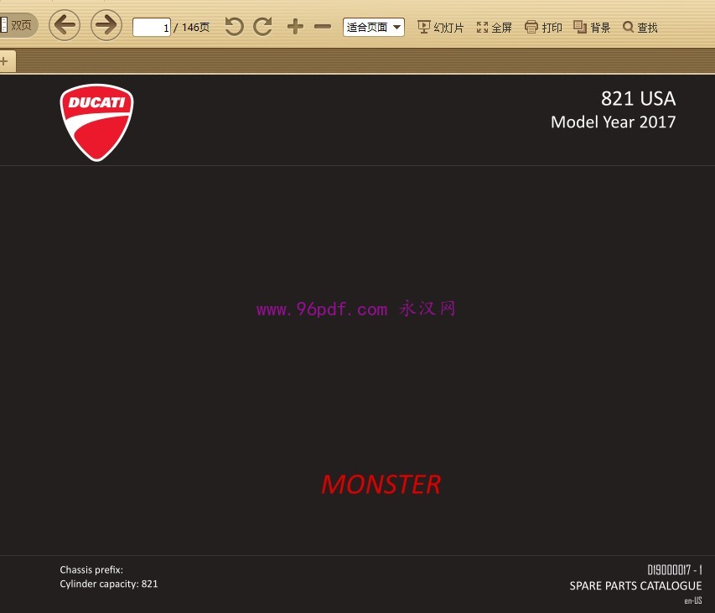The height and width of the screenshot is (613, 715).
Task: Click the 'Model Year 2017' text
Action: click(x=613, y=122)
